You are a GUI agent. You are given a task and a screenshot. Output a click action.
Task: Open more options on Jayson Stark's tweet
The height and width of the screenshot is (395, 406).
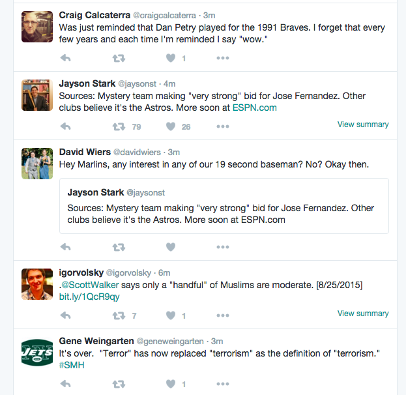click(x=223, y=126)
